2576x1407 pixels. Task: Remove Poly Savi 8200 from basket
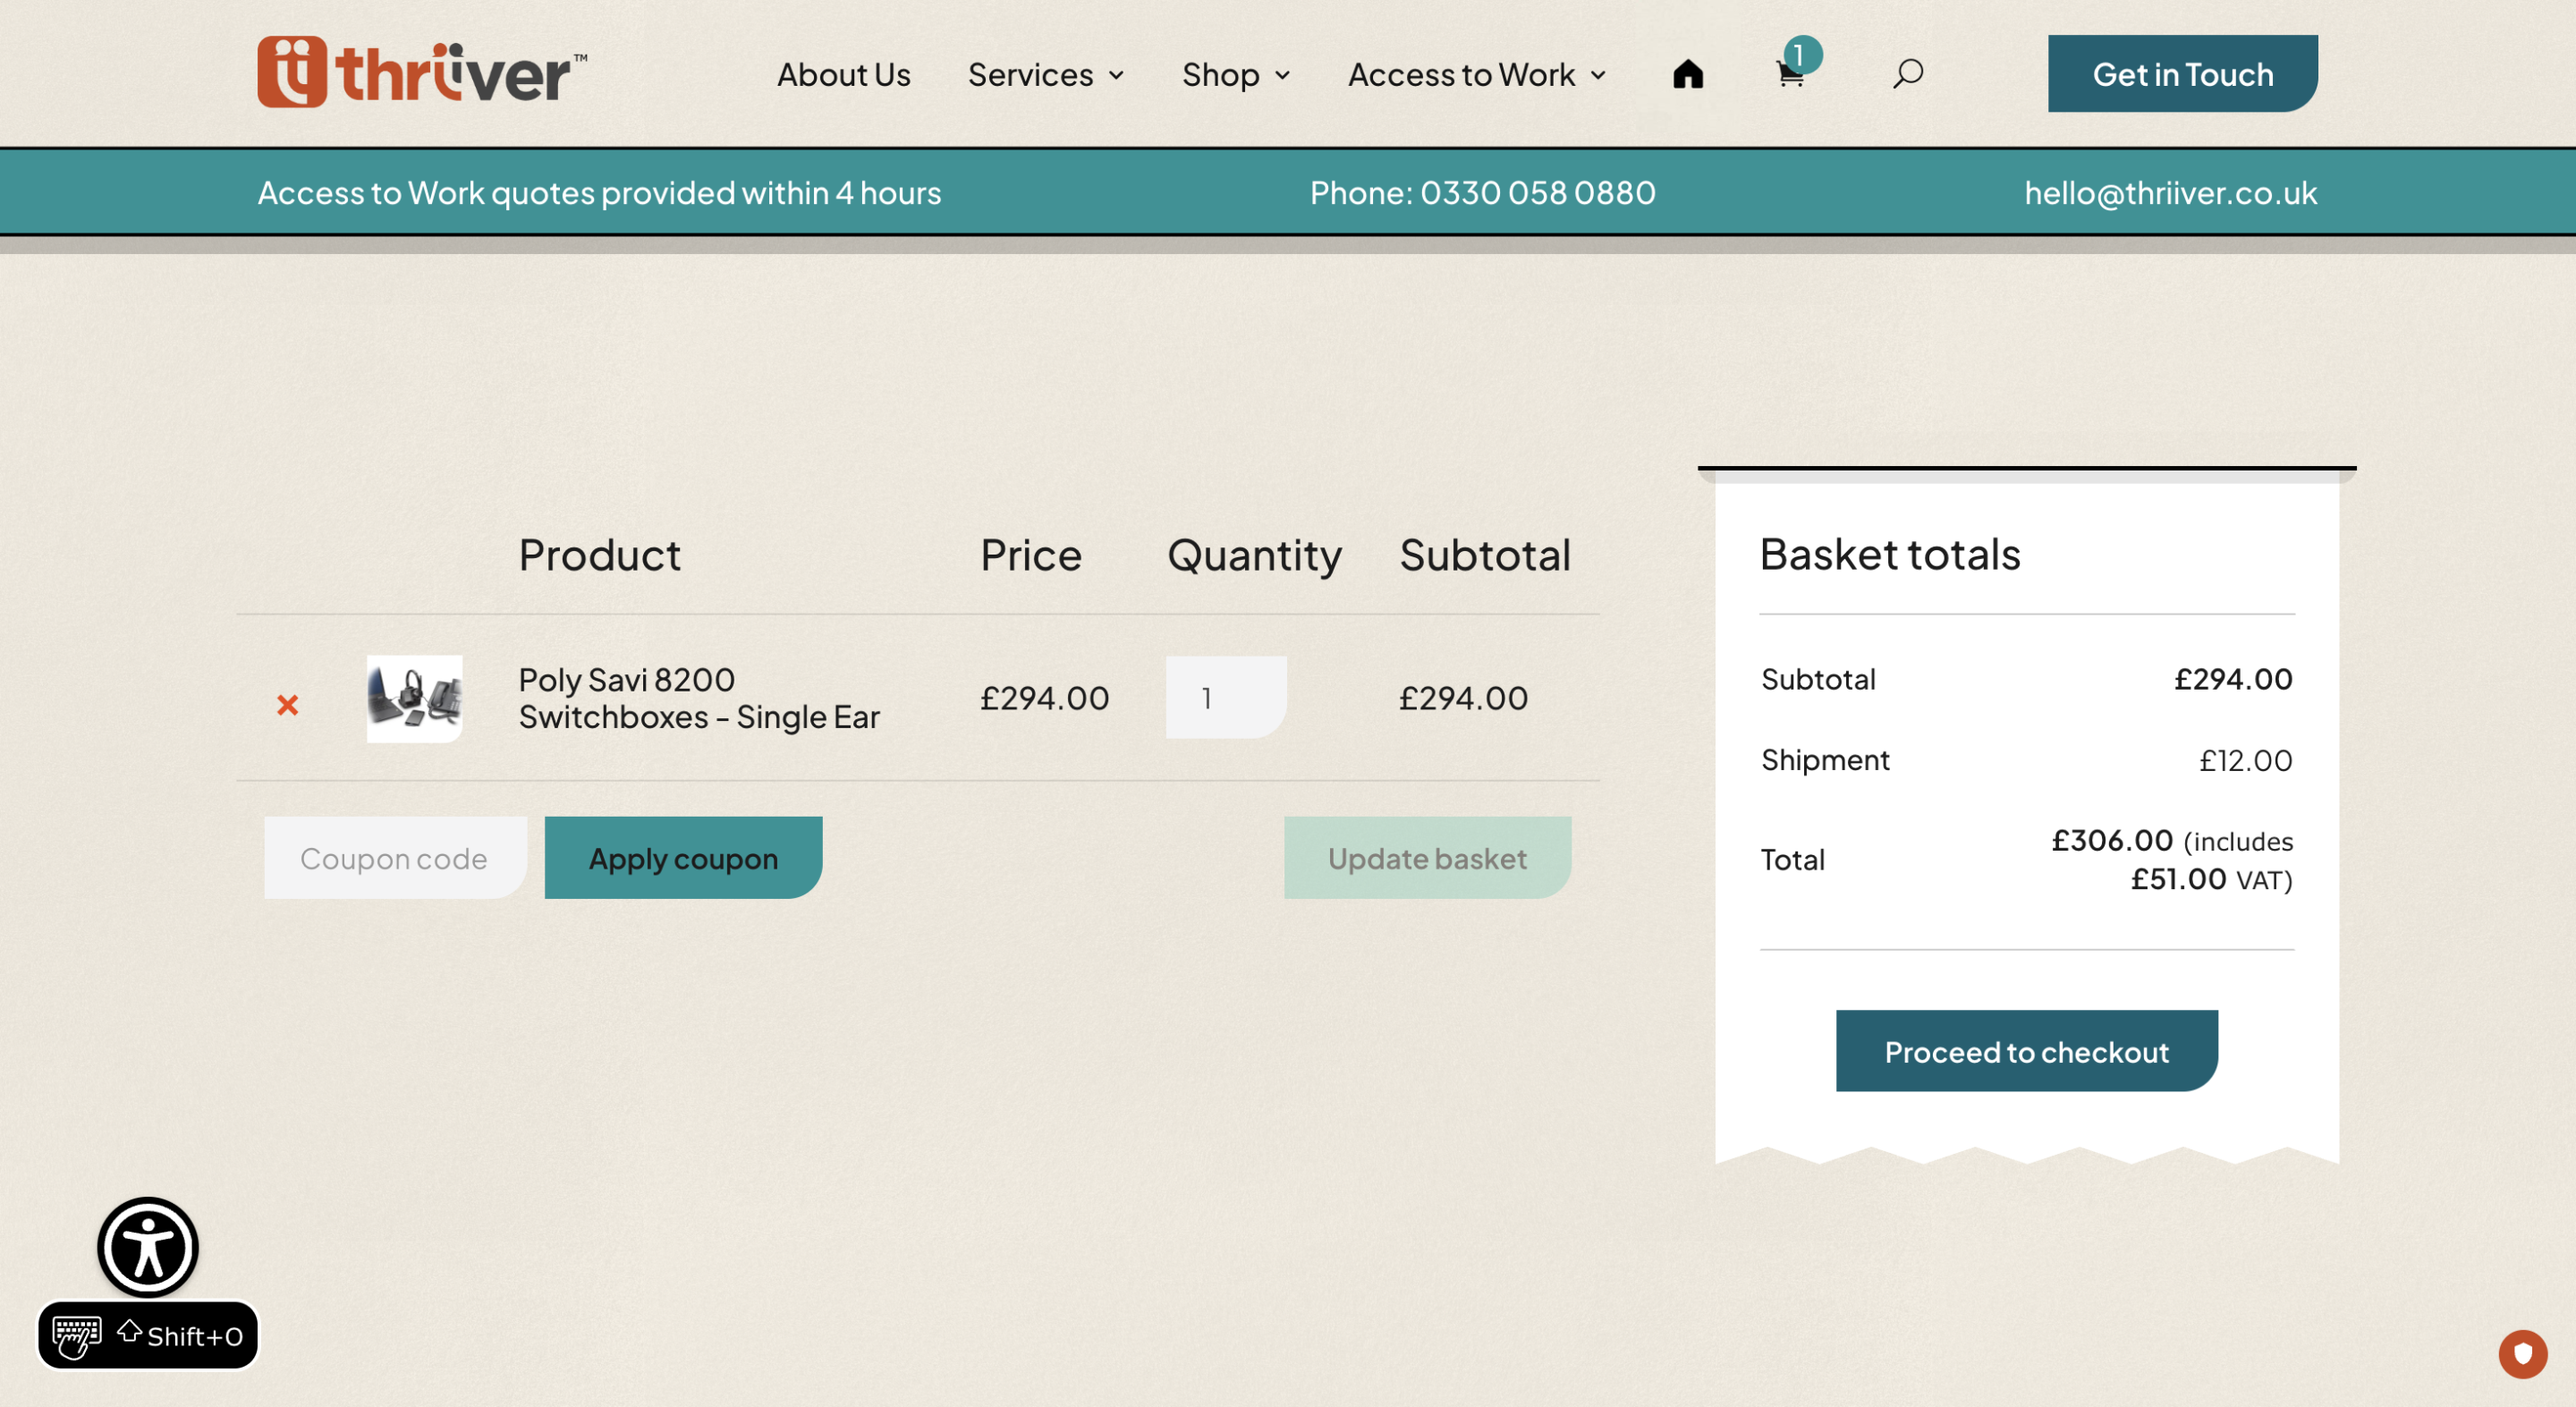pyautogui.click(x=288, y=705)
